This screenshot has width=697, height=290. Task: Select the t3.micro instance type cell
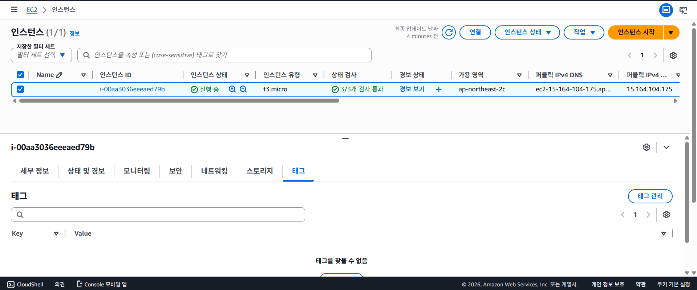tap(275, 89)
